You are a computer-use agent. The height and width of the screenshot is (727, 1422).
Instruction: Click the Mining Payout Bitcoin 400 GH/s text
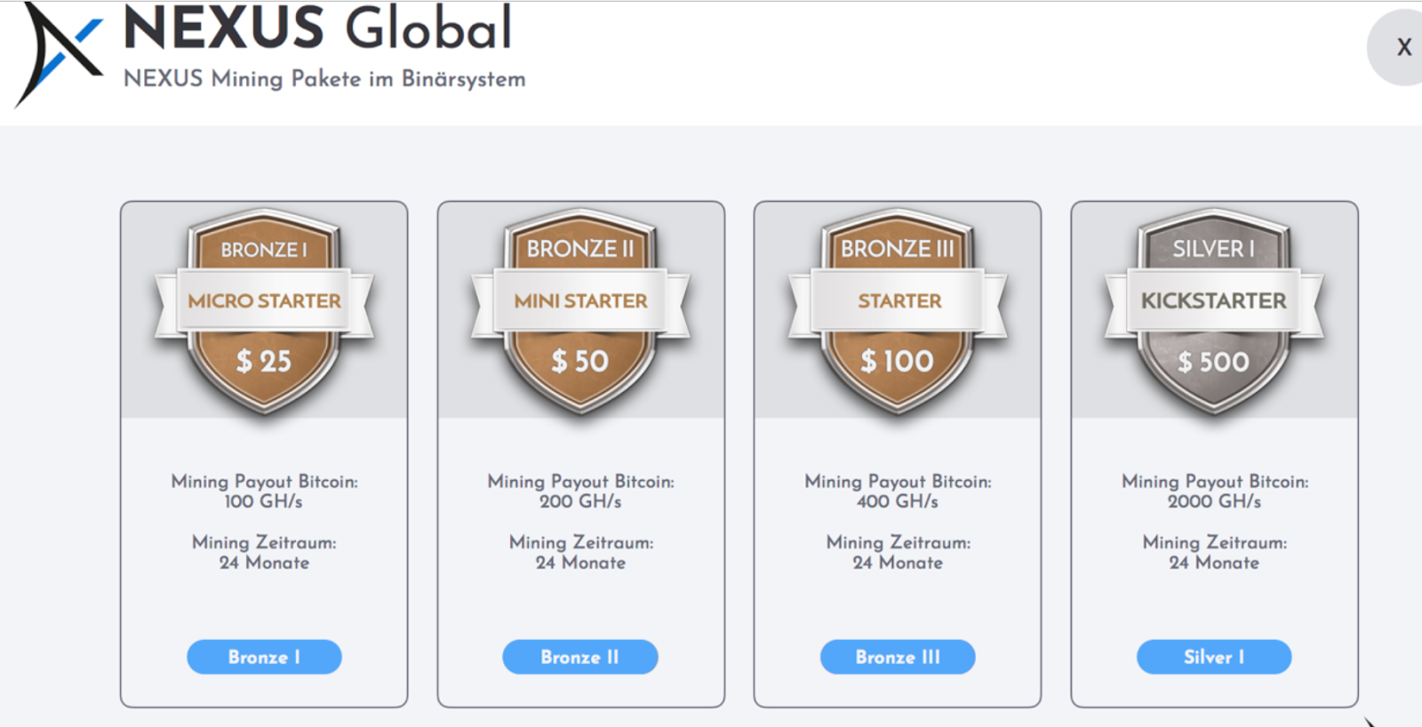[x=898, y=491]
